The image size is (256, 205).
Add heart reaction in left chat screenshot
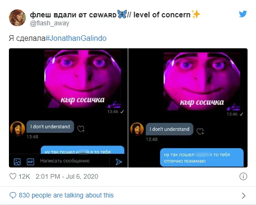81,129
